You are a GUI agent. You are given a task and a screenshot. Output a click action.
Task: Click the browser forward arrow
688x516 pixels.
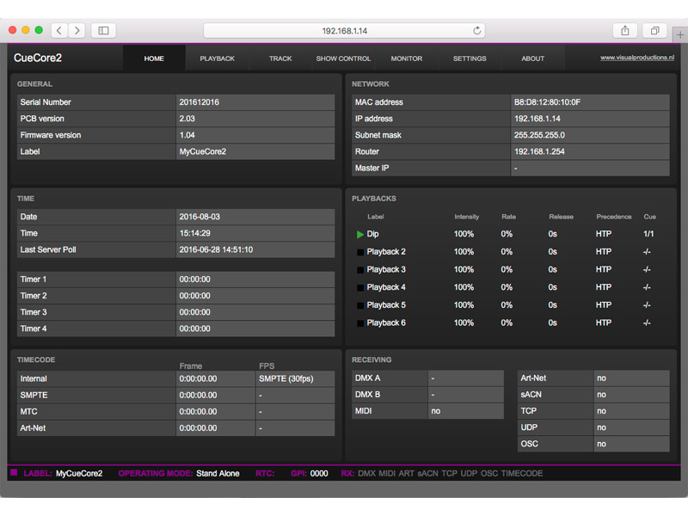pyautogui.click(x=77, y=30)
